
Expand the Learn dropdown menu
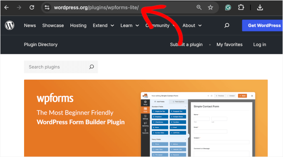click(129, 26)
